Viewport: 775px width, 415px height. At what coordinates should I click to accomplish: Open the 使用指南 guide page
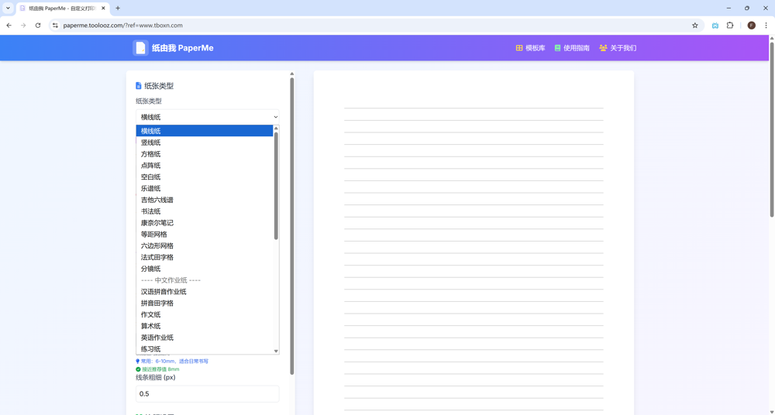pos(572,48)
